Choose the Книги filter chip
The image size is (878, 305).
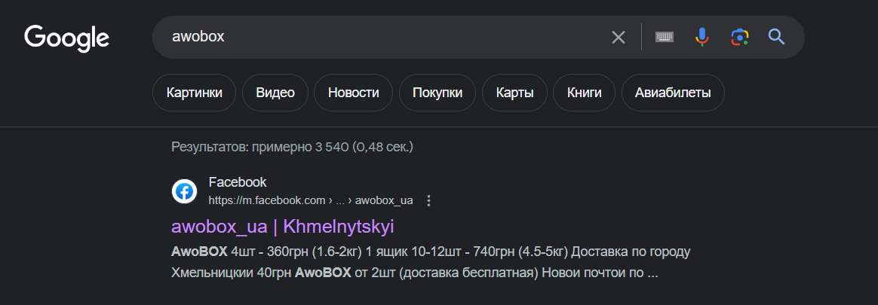pos(584,93)
